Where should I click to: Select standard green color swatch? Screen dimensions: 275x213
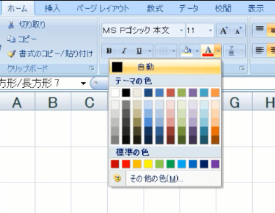click(x=170, y=164)
